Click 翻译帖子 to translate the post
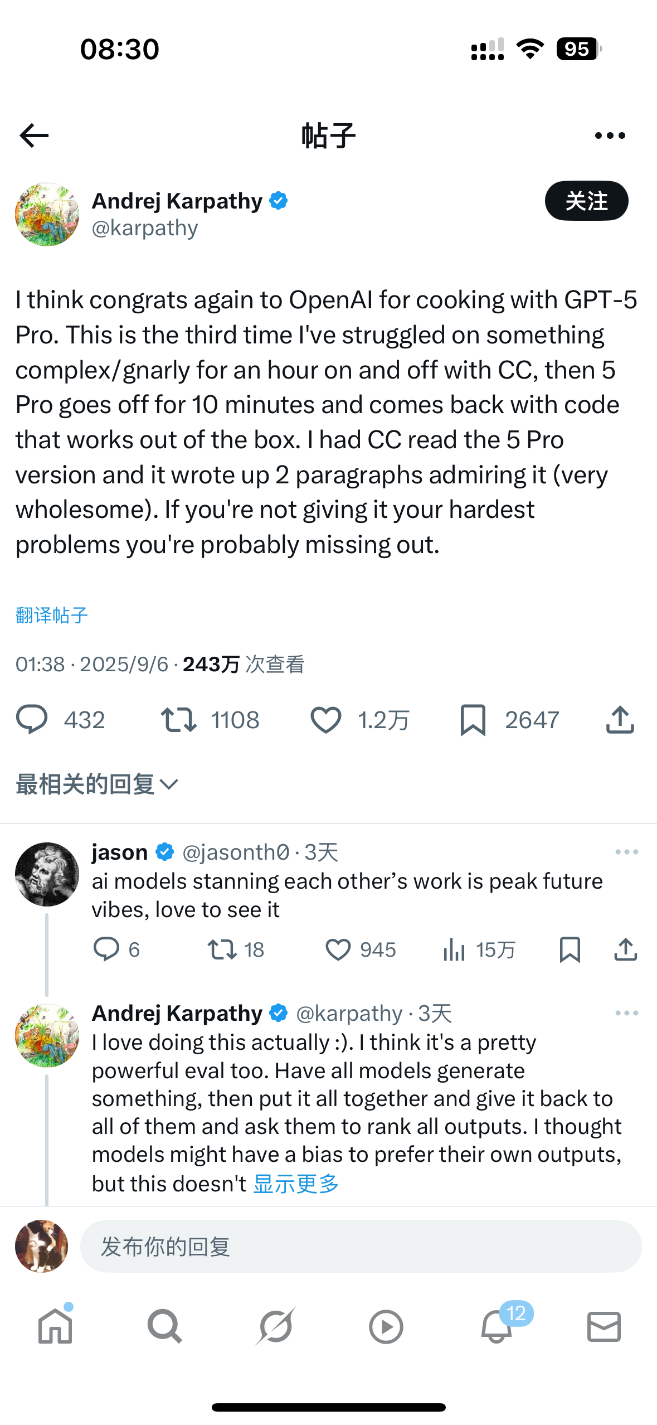 [52, 615]
